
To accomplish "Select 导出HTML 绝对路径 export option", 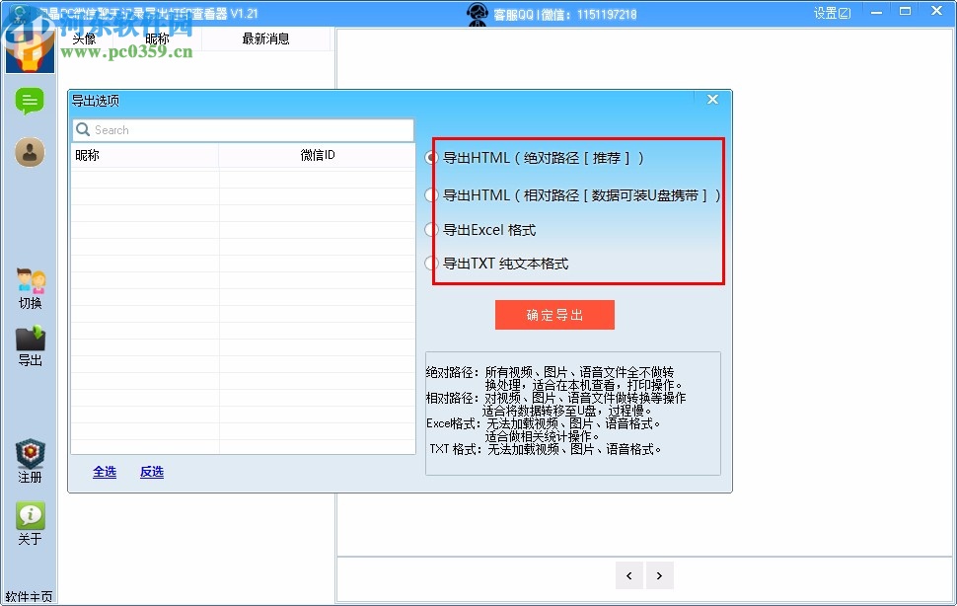I will 431,157.
